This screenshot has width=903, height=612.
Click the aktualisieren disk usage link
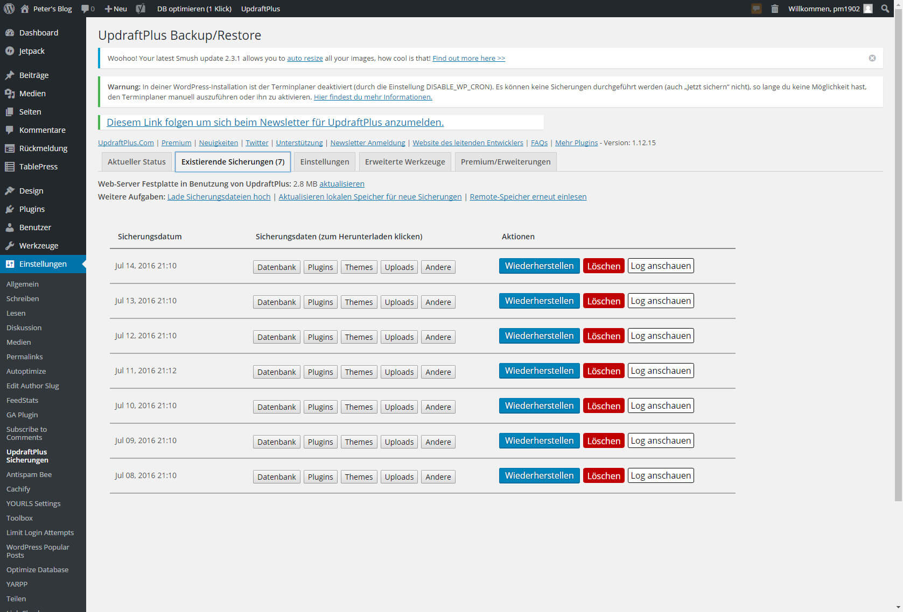pos(342,184)
